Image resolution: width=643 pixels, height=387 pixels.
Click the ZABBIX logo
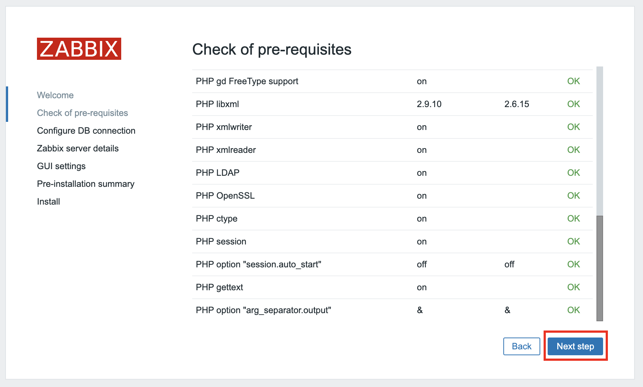(x=79, y=49)
